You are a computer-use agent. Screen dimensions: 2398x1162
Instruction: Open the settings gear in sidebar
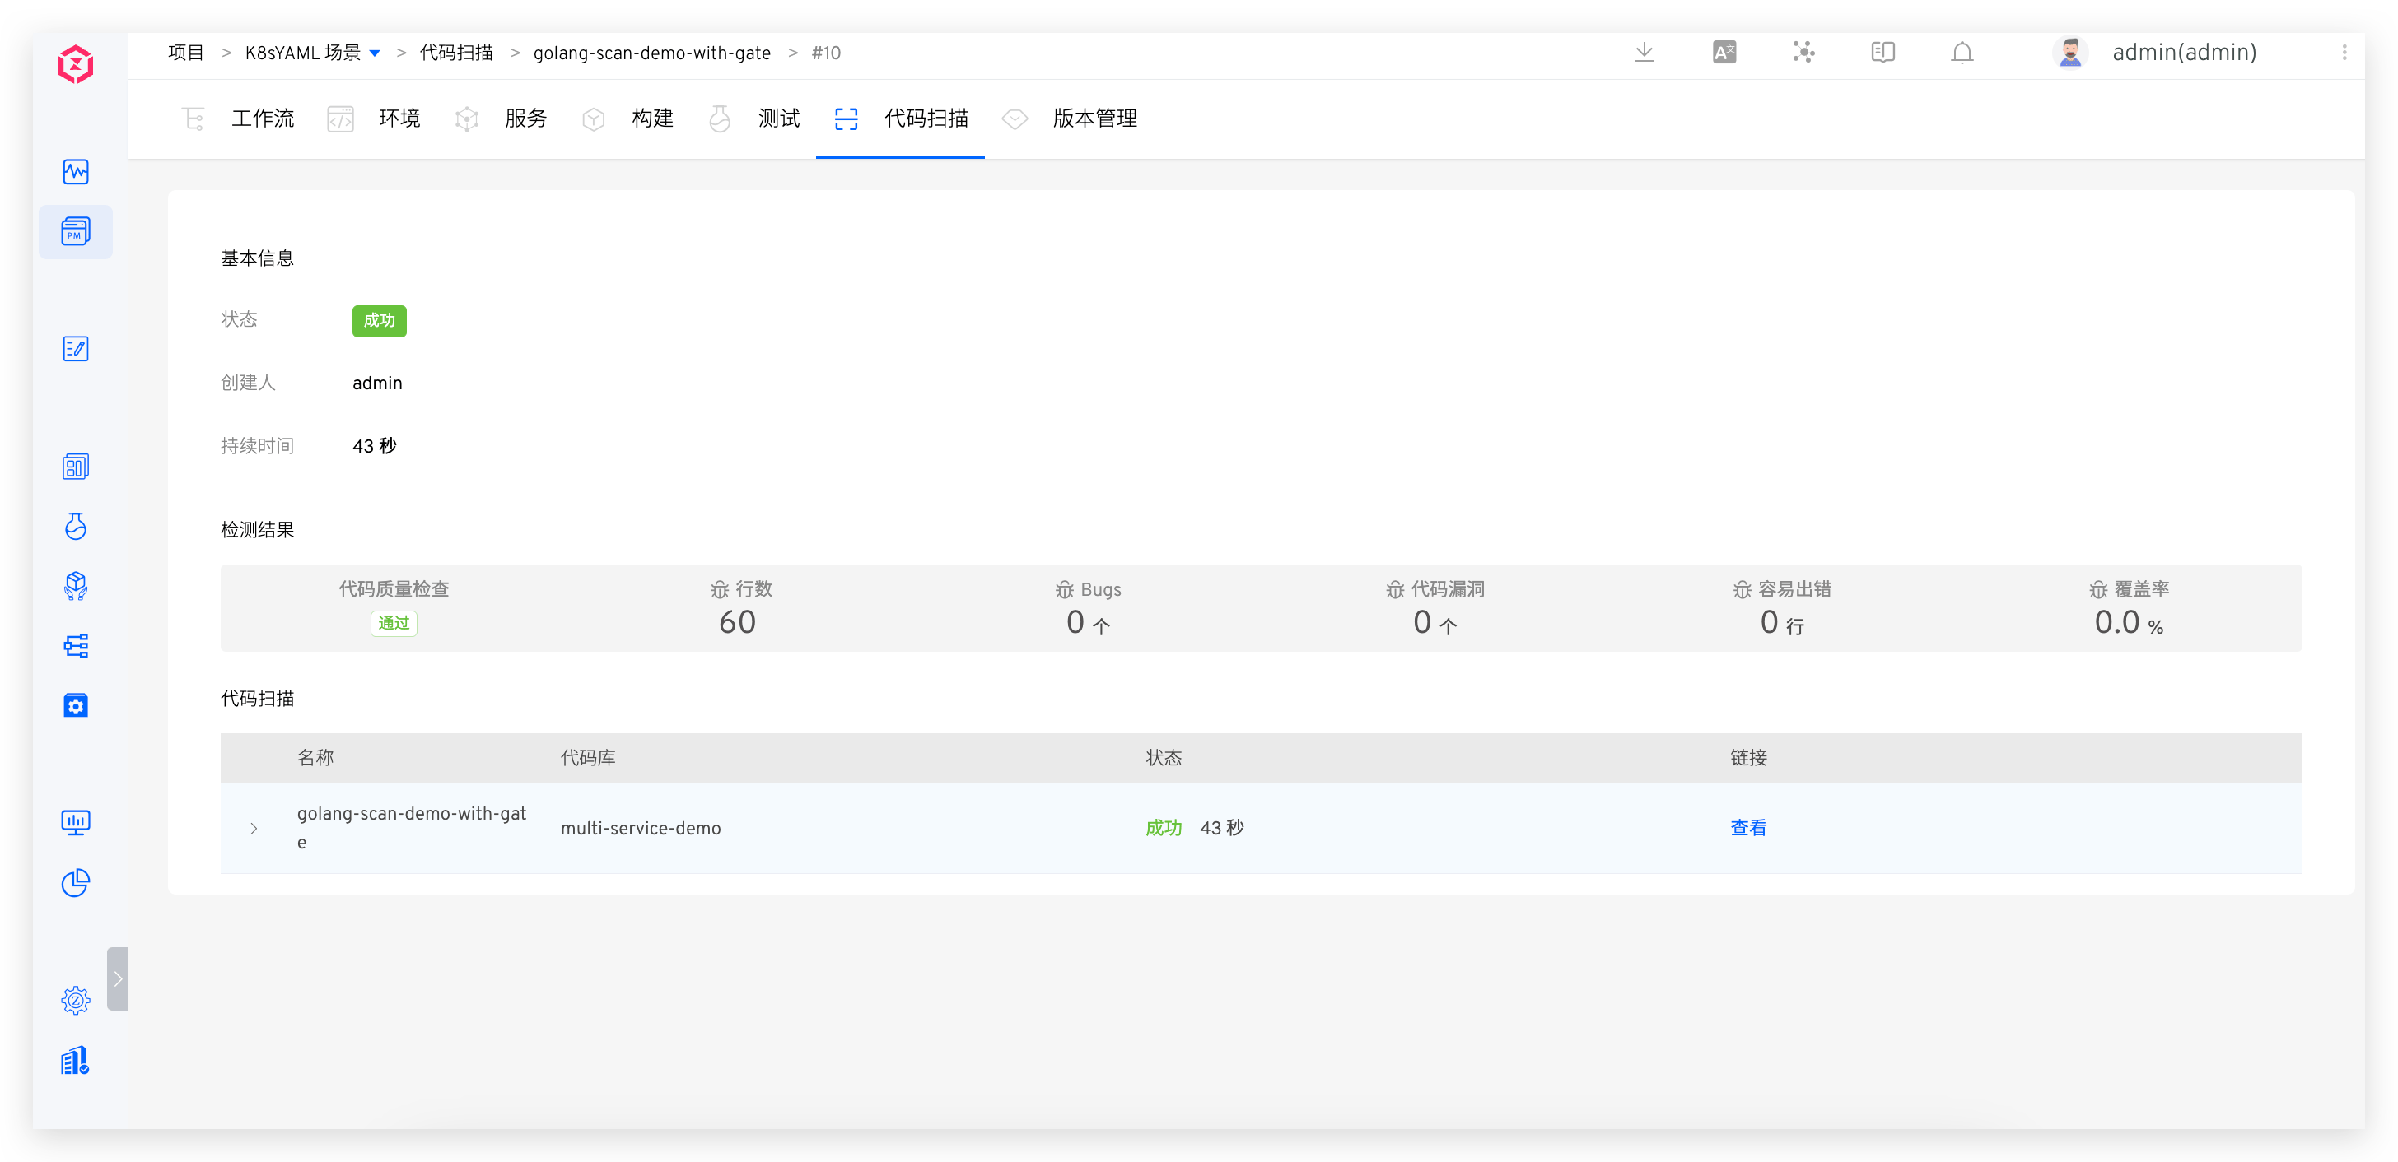coord(76,1000)
